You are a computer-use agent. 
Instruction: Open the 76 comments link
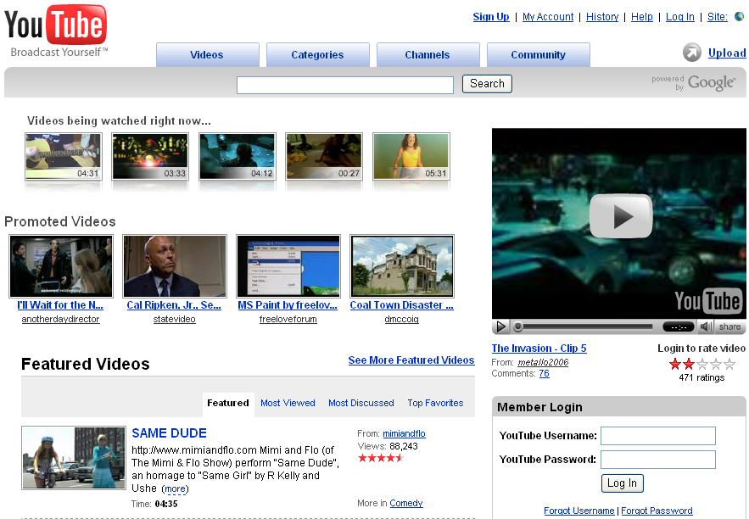tap(544, 373)
